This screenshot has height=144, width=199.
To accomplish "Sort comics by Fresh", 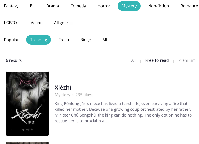I will (64, 40).
